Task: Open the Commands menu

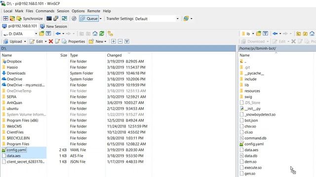Action: pyautogui.click(x=45, y=11)
